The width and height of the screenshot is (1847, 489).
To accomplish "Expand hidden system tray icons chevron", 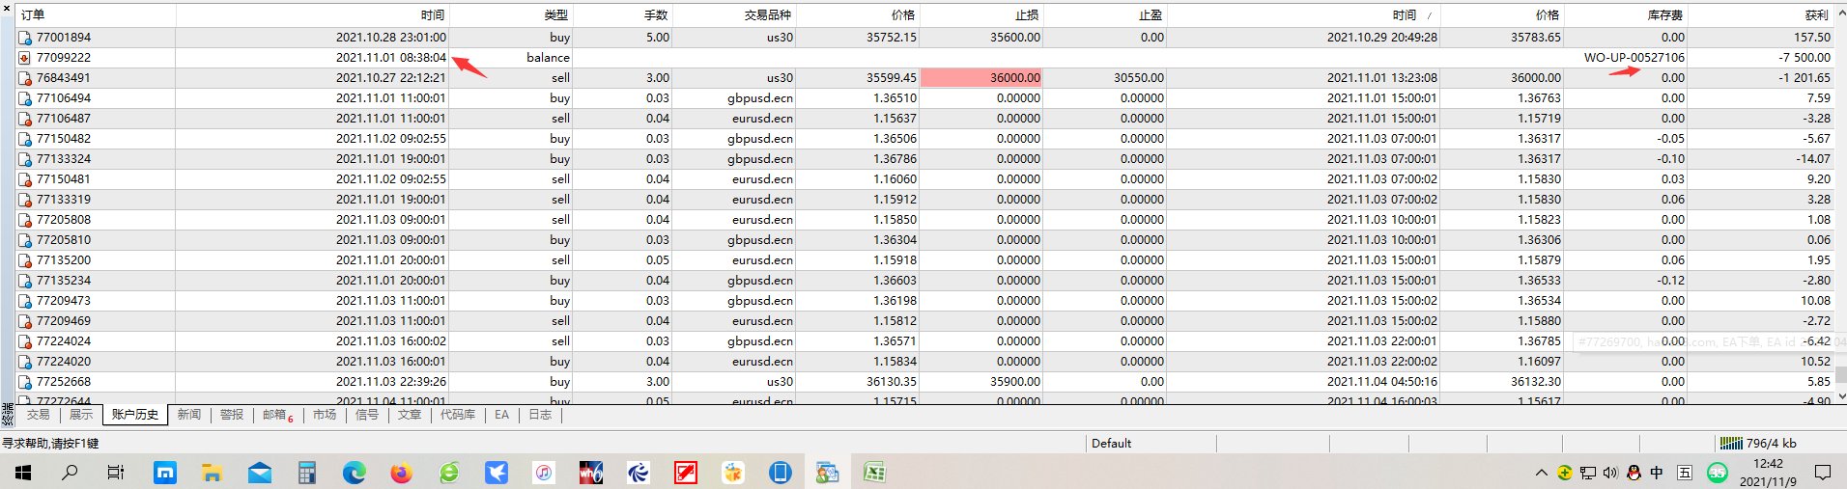I will (x=1541, y=473).
